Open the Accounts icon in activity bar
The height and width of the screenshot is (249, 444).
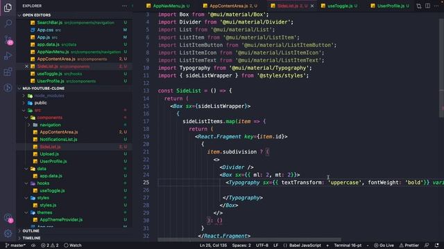tap(8, 218)
